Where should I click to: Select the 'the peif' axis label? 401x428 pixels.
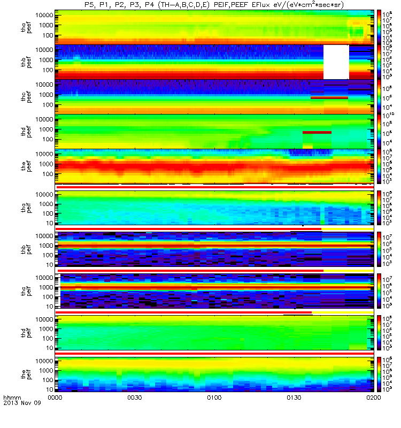26,374
